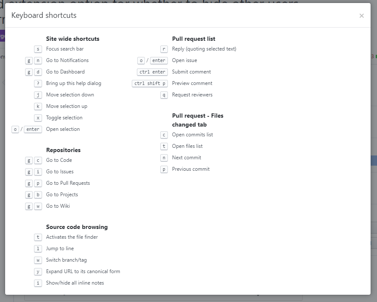Click the 'c' key beside Go to Code
The height and width of the screenshot is (302, 377).
[38, 160]
